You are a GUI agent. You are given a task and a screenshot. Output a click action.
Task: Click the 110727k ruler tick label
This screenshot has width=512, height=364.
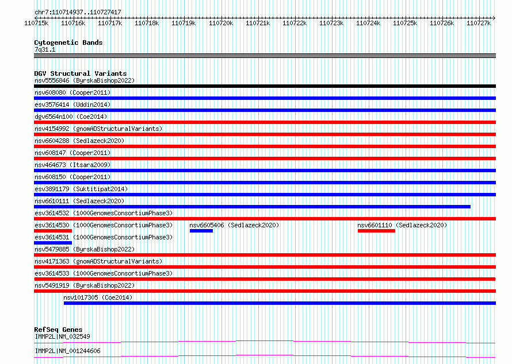point(479,23)
